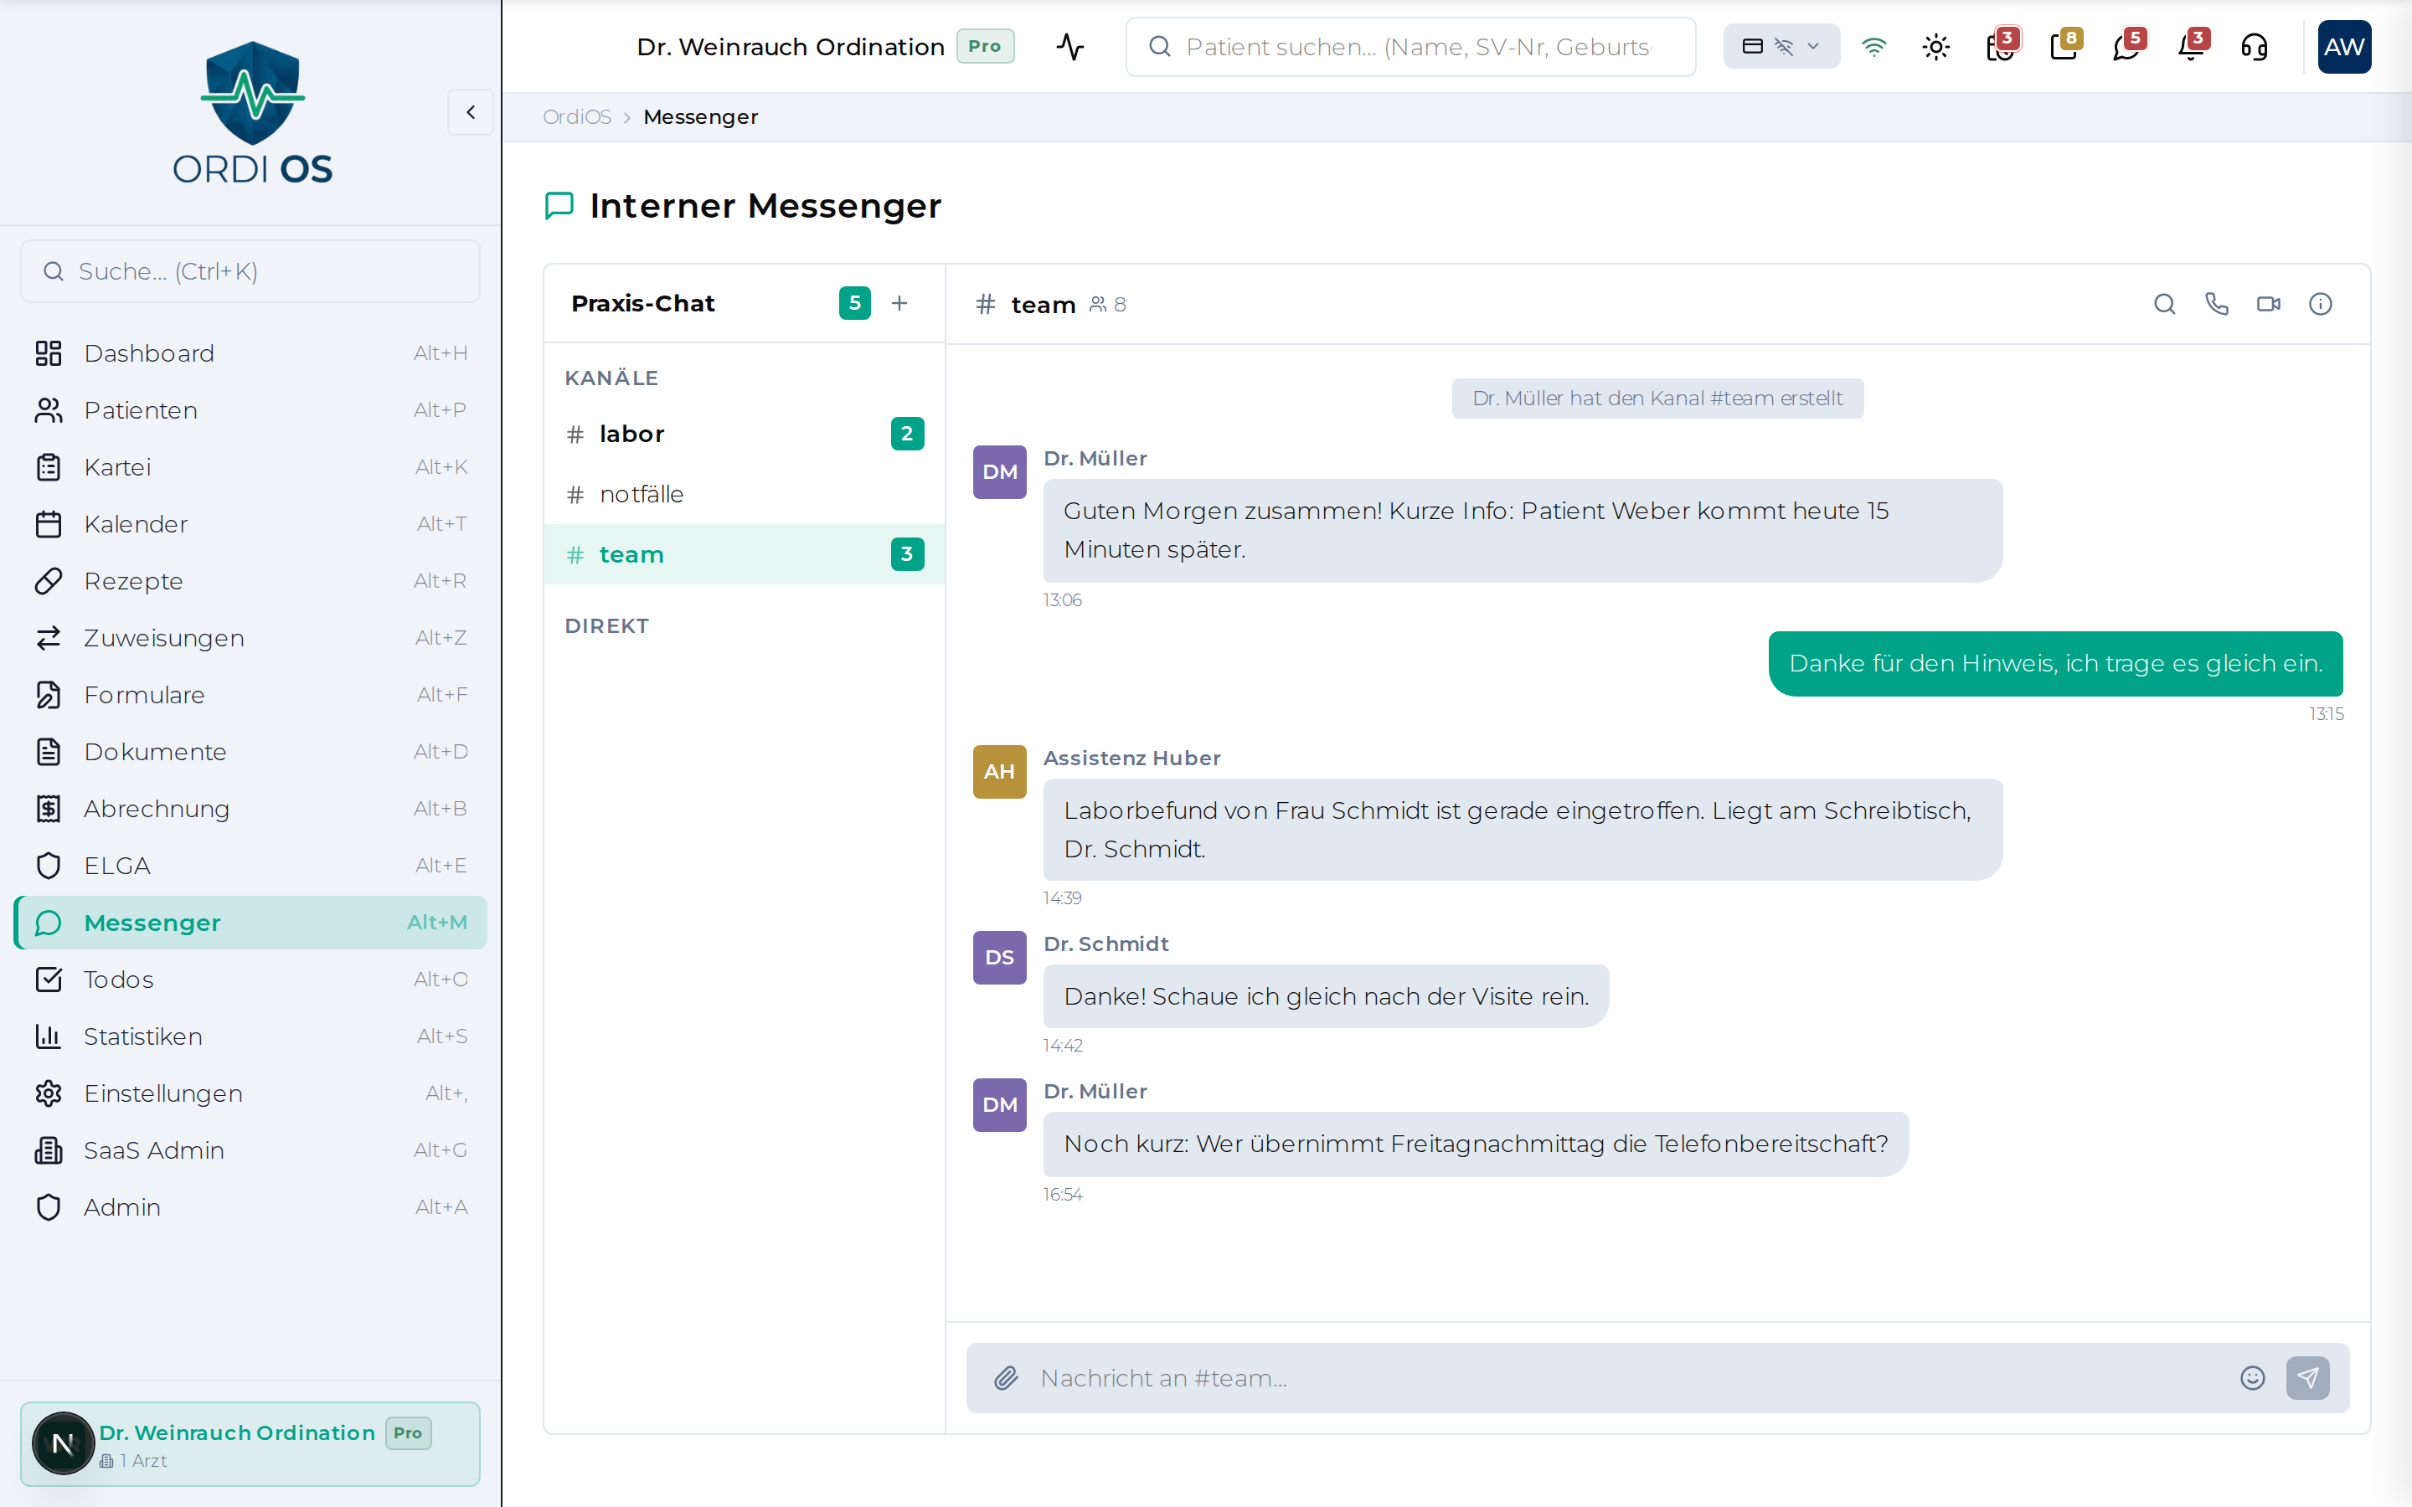Start a phone call from channel header

coord(2216,304)
